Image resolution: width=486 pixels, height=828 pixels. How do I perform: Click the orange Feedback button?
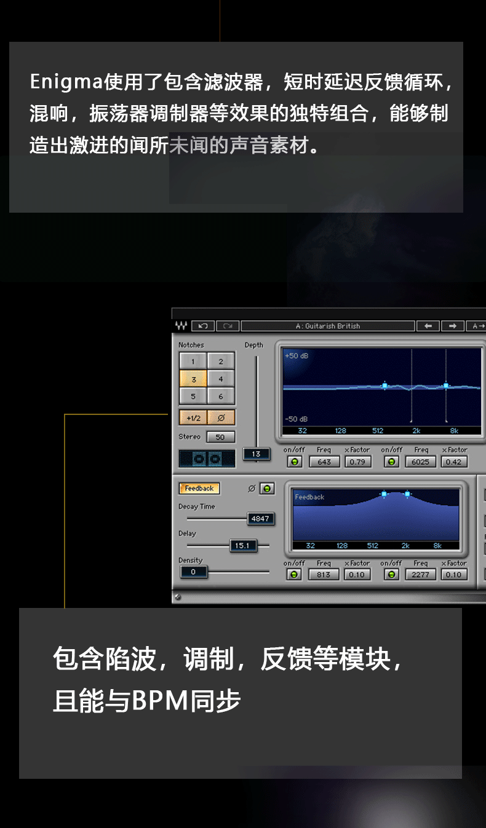pos(199,488)
